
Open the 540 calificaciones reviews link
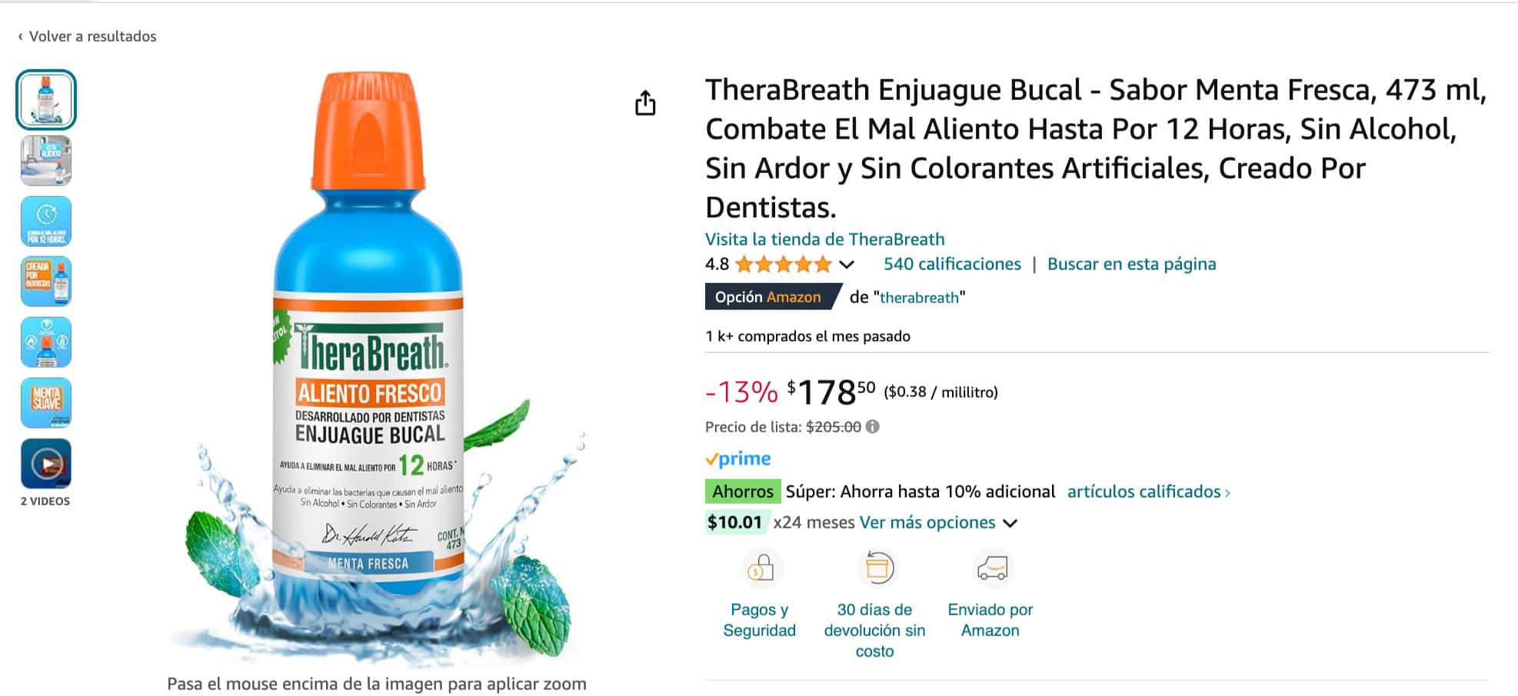click(952, 264)
